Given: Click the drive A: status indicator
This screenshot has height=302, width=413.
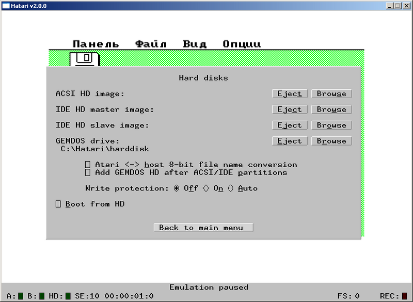Looking at the screenshot, I should pyautogui.click(x=21, y=296).
